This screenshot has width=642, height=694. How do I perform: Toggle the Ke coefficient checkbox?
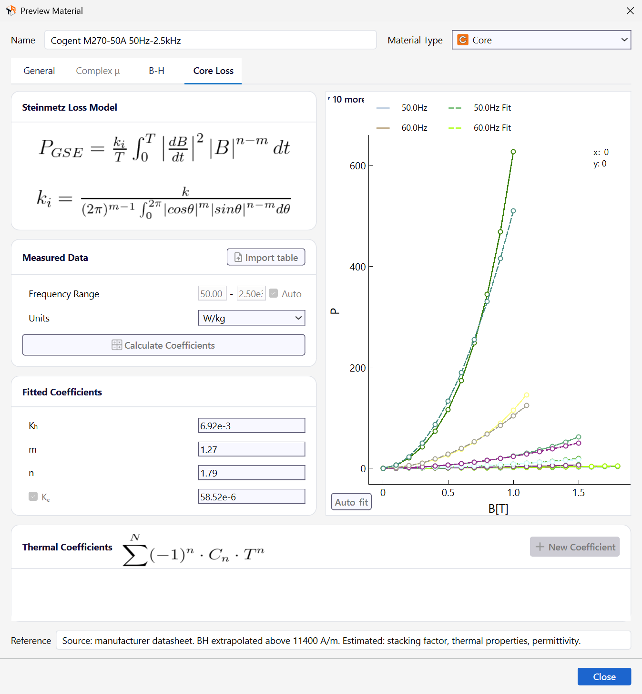(33, 497)
